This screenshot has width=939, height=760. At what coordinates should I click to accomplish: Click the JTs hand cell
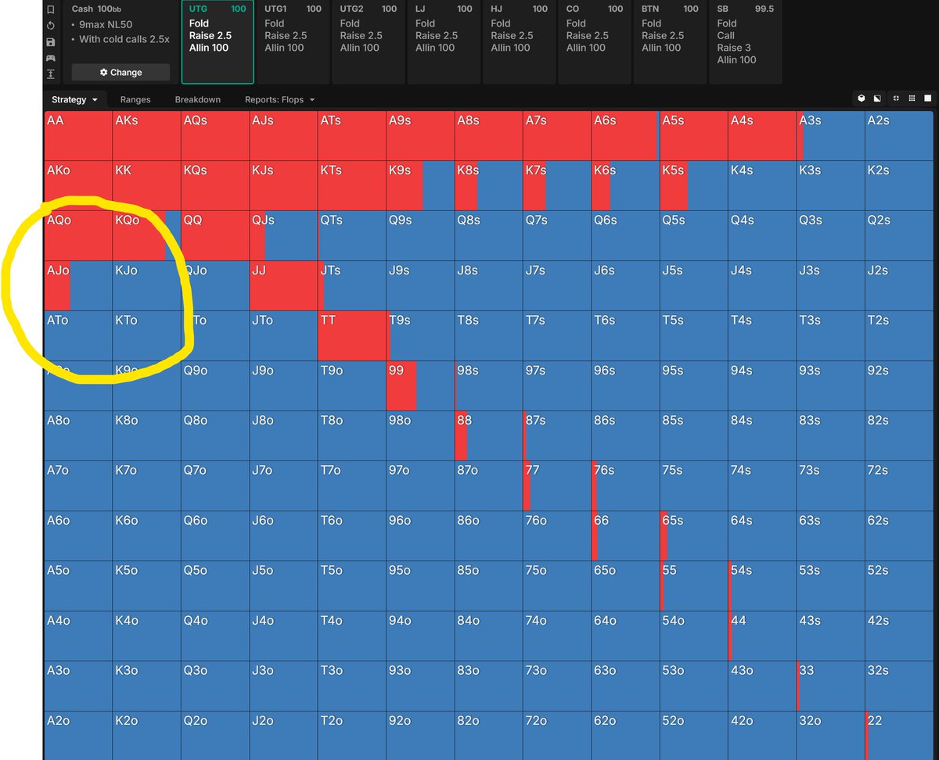point(352,286)
